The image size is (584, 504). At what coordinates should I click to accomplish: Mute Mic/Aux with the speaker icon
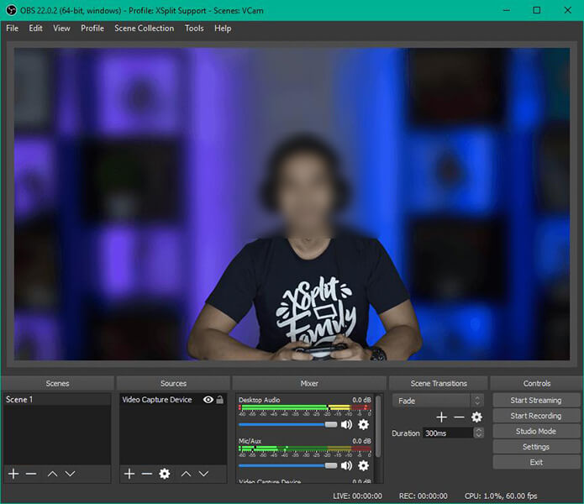click(x=346, y=465)
